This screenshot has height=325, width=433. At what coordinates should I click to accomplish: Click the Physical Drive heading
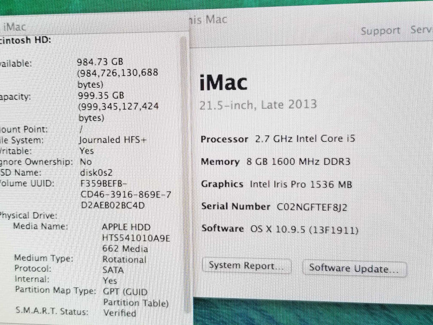28,215
